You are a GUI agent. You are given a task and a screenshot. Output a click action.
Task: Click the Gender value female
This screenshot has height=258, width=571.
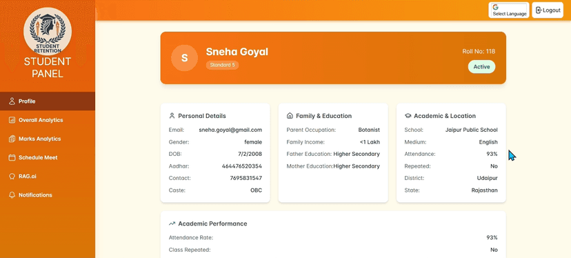point(253,142)
